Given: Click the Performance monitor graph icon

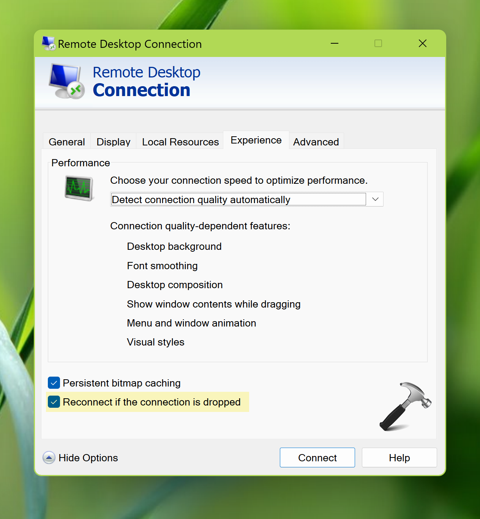Looking at the screenshot, I should point(79,188).
